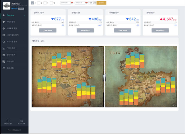Screen dimensions: 185x134
Task: Click the speech-bubble screen icon in sidebar
Action: [x=4, y=35]
